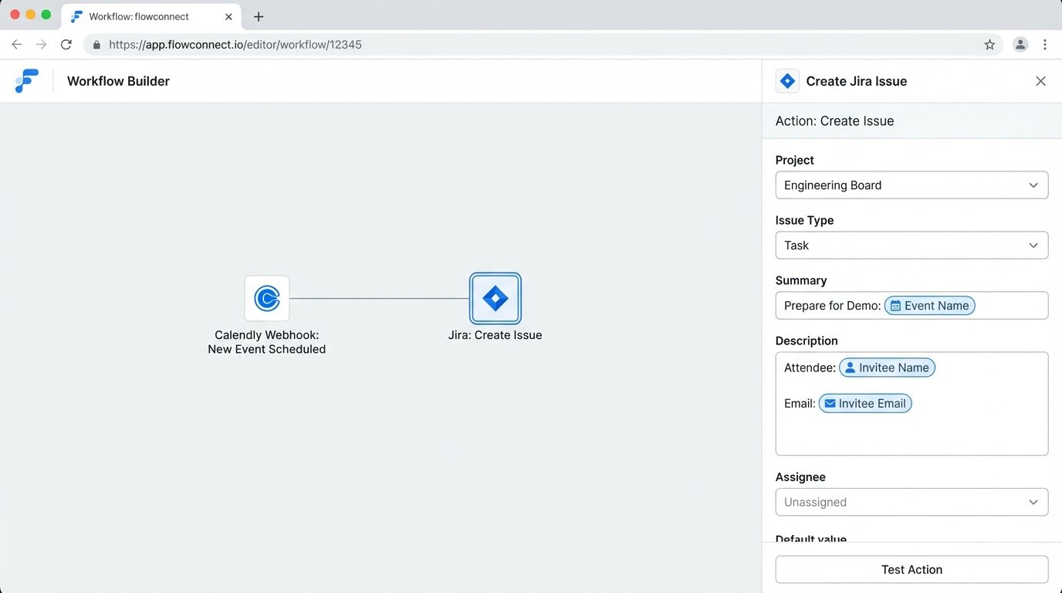1062x593 pixels.
Task: Open the Chrome three-dot menu
Action: pos(1046,44)
